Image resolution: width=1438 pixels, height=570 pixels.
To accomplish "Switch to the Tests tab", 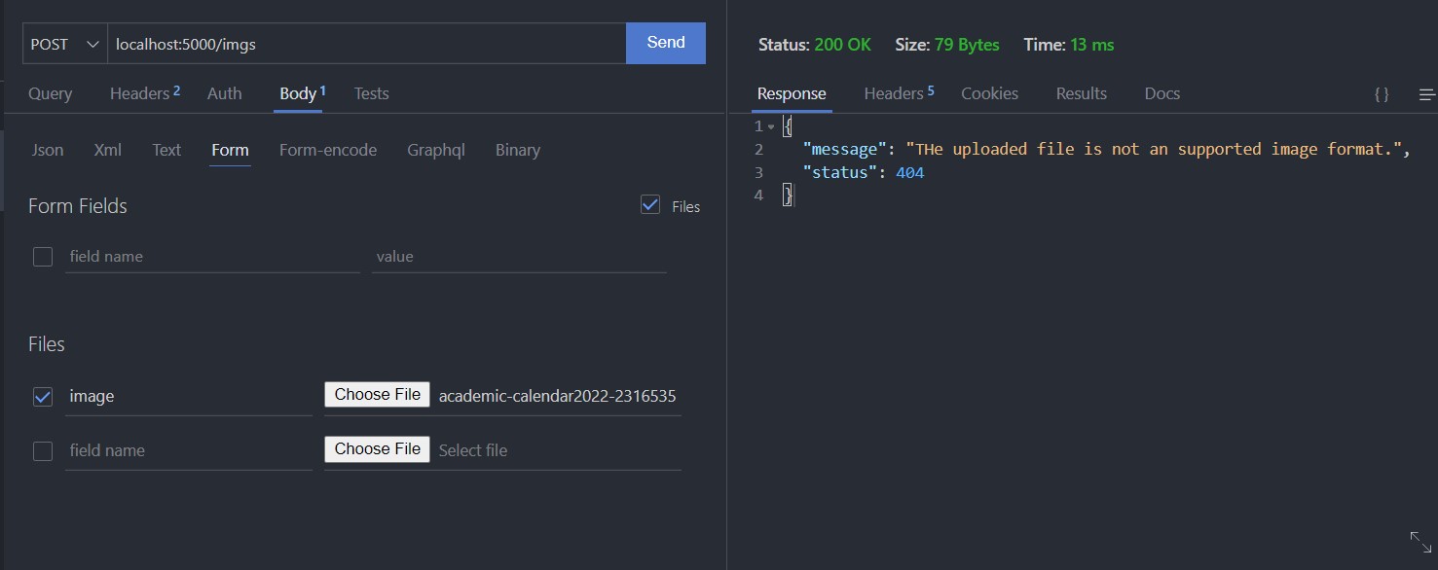I will click(371, 92).
